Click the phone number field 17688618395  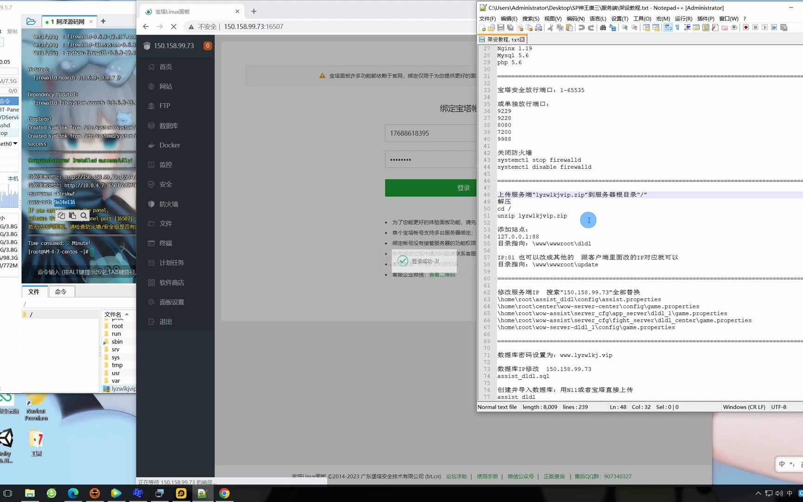(x=431, y=133)
